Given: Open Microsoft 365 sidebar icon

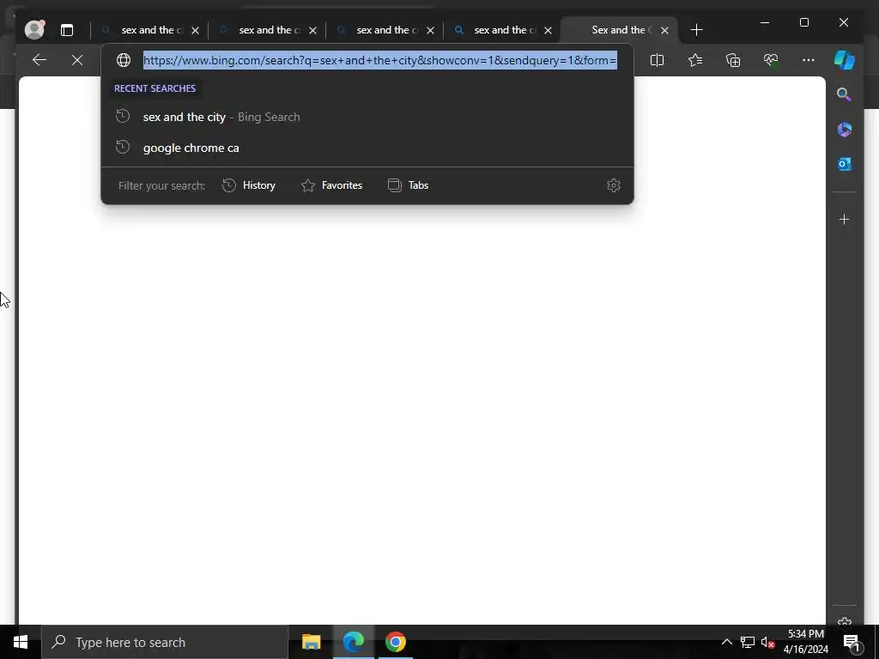Looking at the screenshot, I should [x=845, y=130].
